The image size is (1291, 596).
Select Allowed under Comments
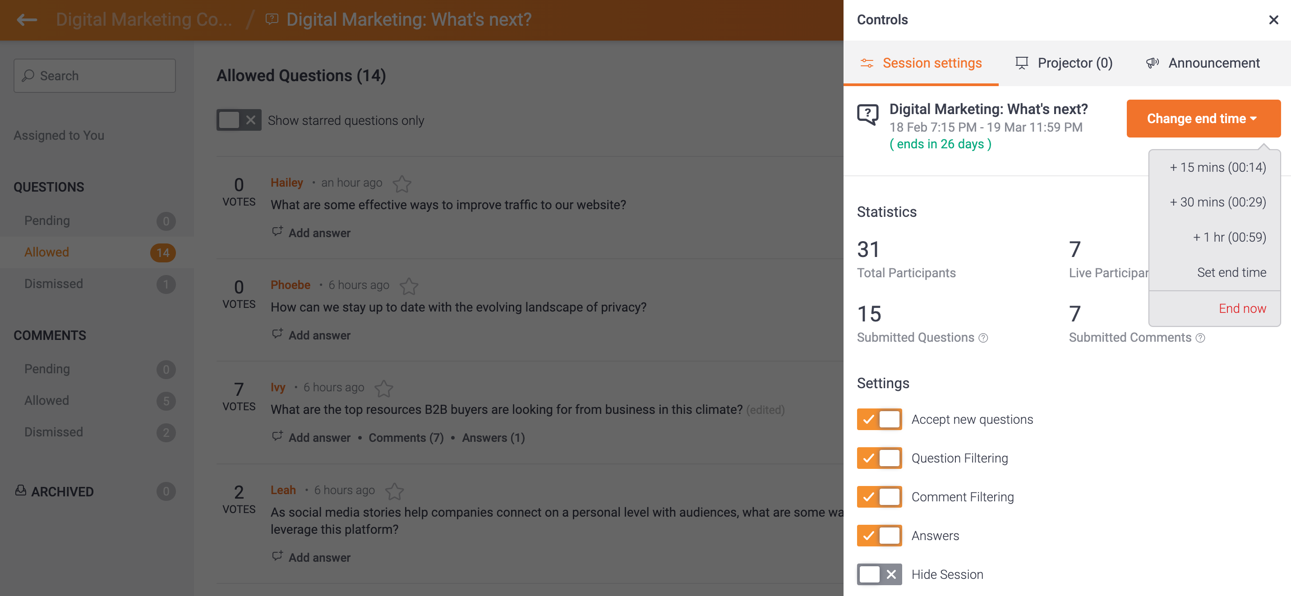coord(97,401)
